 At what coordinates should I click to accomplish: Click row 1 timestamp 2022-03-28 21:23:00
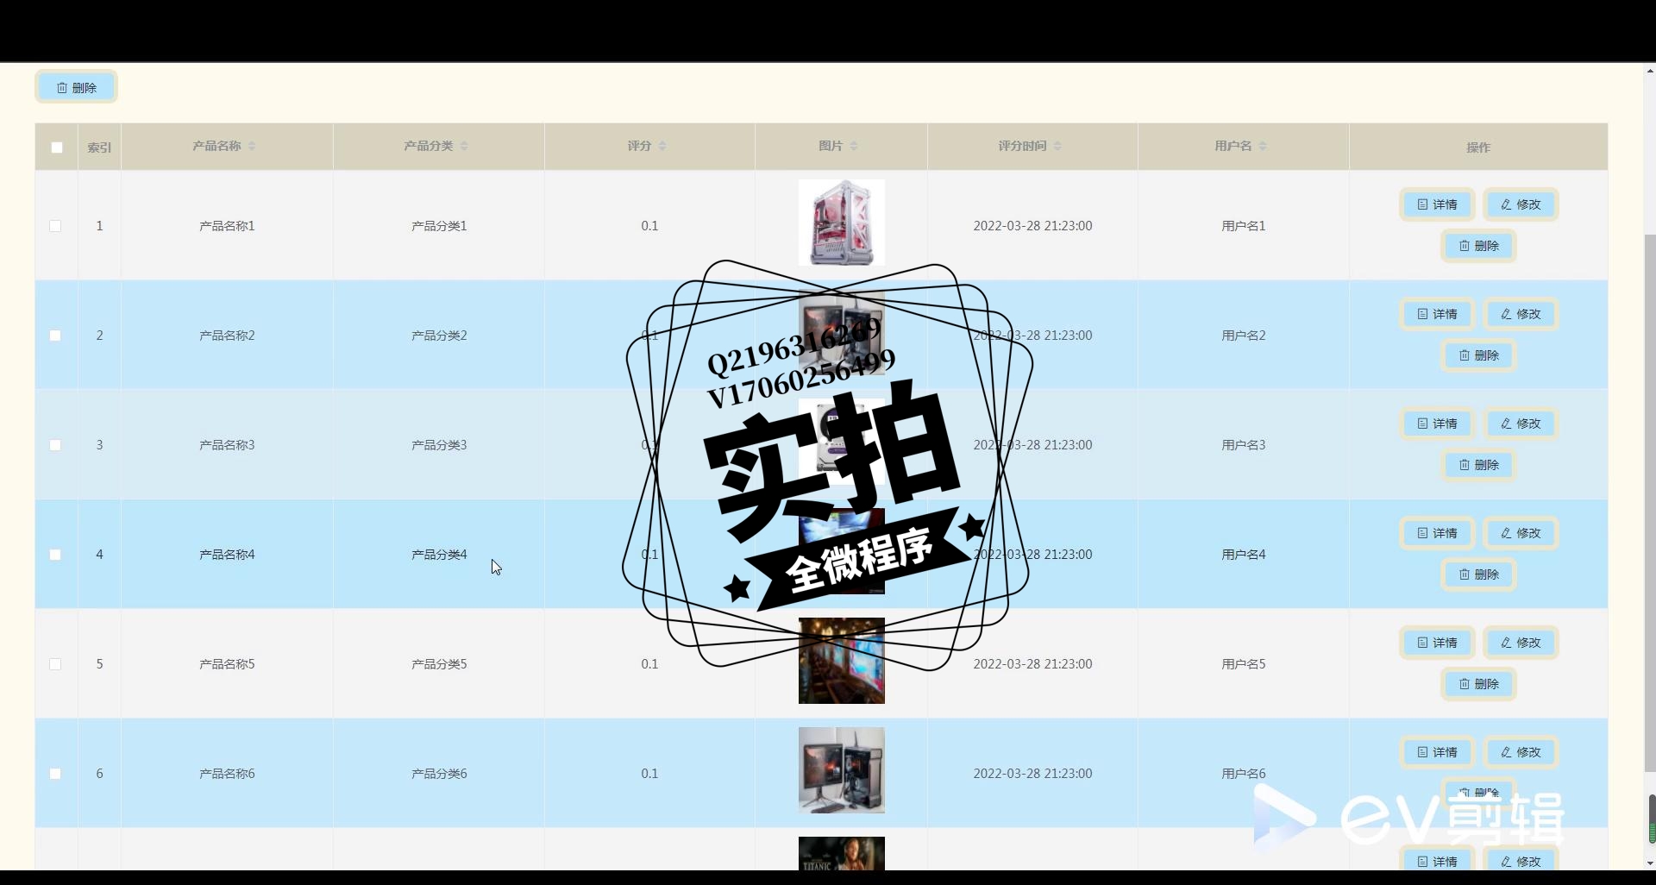pyautogui.click(x=1032, y=226)
